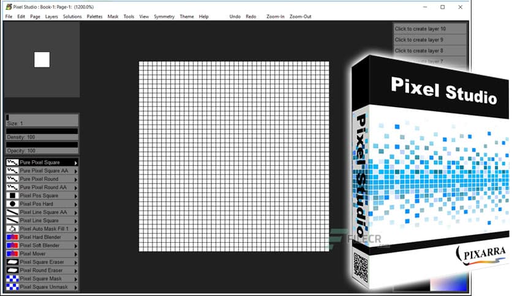
Task: Select the Pure Pixel Round AA brush icon
Action: [12, 187]
